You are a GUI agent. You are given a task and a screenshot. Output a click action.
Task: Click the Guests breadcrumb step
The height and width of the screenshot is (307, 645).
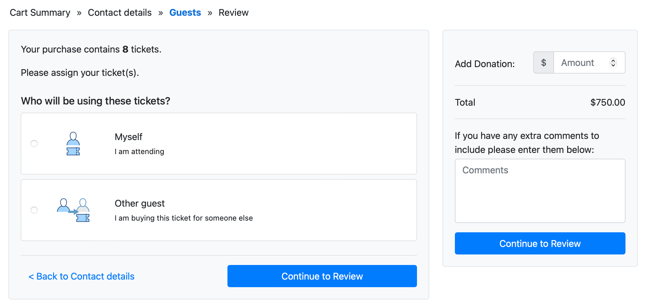pos(185,13)
